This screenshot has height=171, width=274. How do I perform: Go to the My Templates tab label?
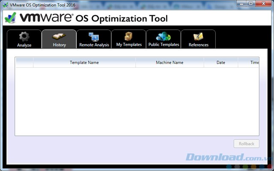[x=129, y=45]
